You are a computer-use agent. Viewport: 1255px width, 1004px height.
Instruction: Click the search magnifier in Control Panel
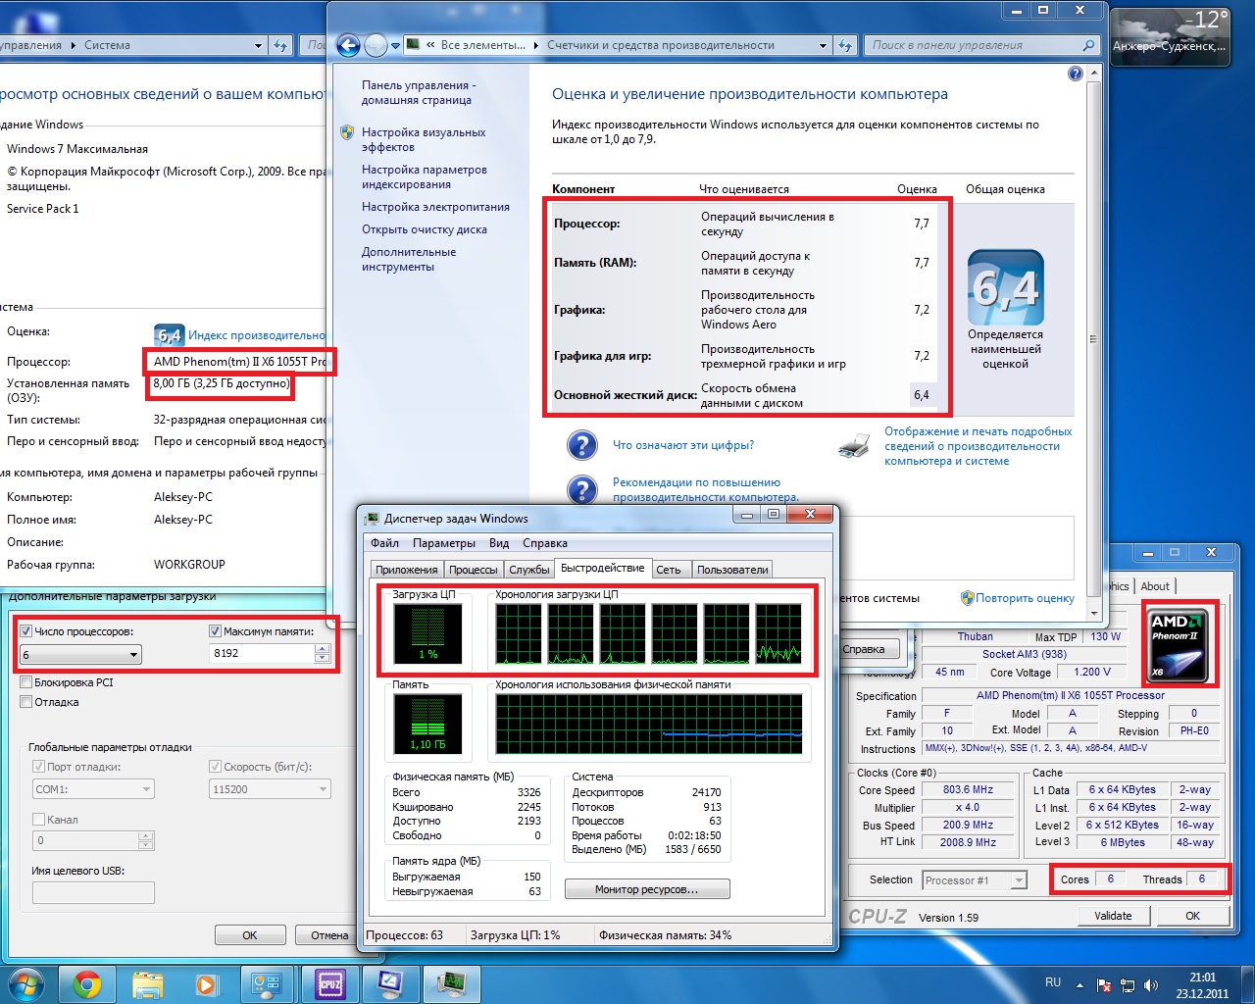[1088, 45]
